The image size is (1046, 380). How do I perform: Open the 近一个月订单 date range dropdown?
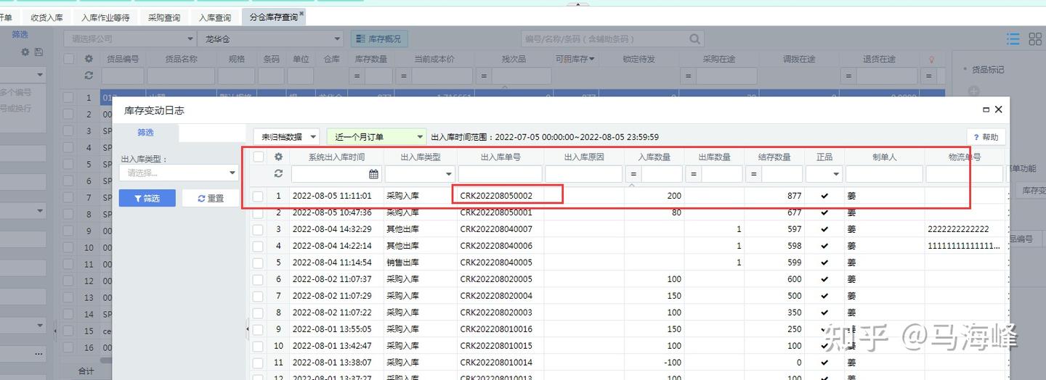[376, 136]
